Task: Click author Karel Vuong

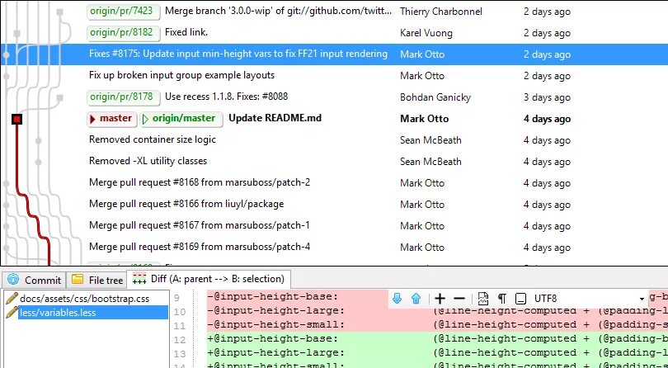Action: tap(426, 33)
